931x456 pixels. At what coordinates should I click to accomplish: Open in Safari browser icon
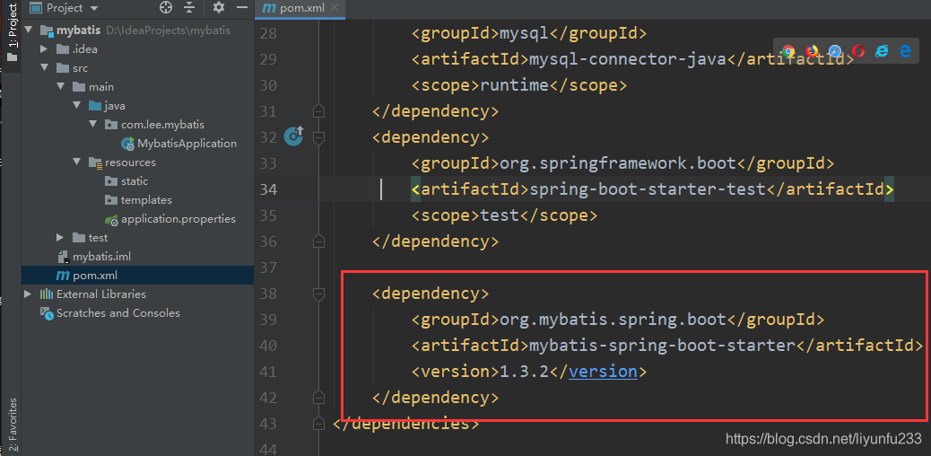[x=835, y=51]
